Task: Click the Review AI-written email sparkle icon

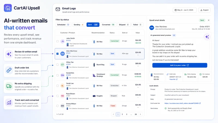Action: tap(9, 54)
